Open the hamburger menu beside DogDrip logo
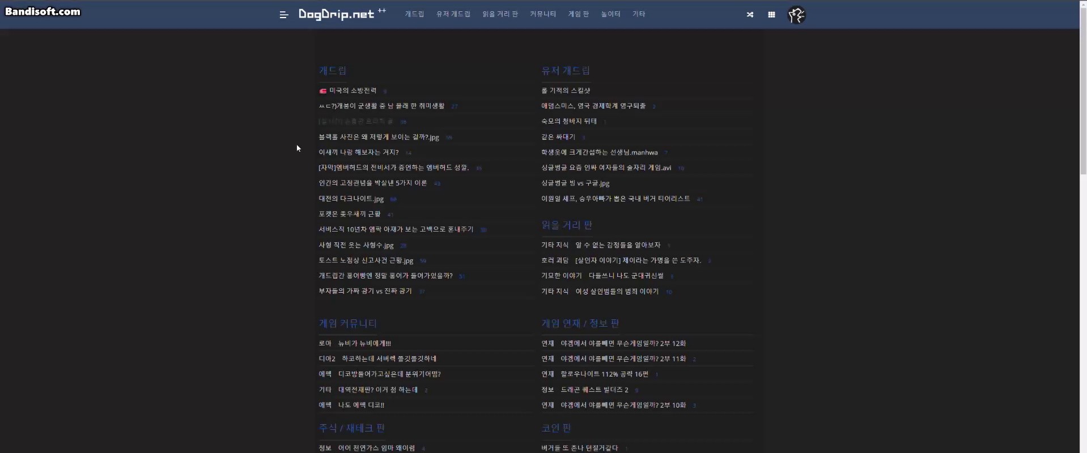The width and height of the screenshot is (1087, 453). coord(284,15)
